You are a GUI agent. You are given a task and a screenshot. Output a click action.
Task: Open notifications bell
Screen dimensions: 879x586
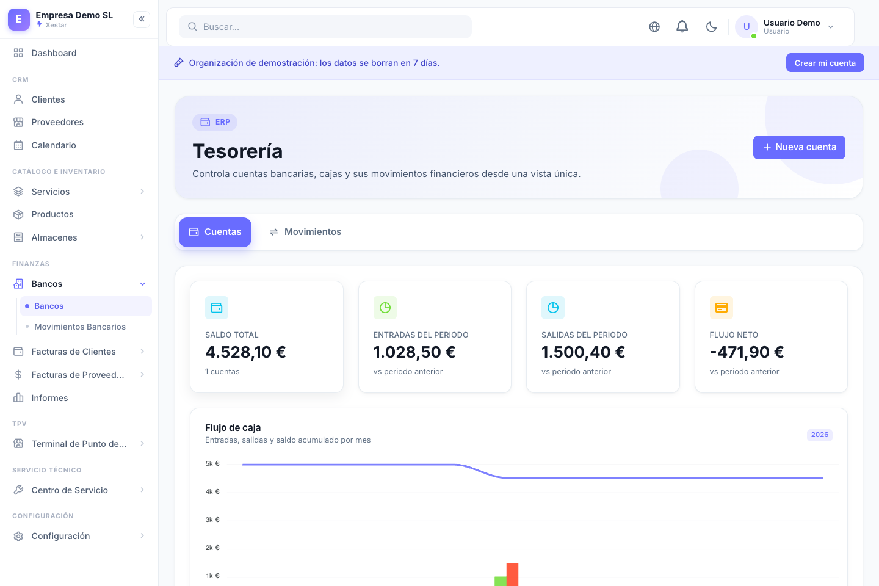[682, 27]
